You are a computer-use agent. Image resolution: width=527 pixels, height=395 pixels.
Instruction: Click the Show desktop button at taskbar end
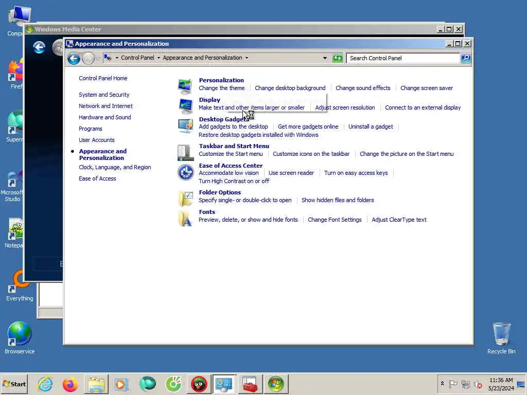tap(521, 384)
